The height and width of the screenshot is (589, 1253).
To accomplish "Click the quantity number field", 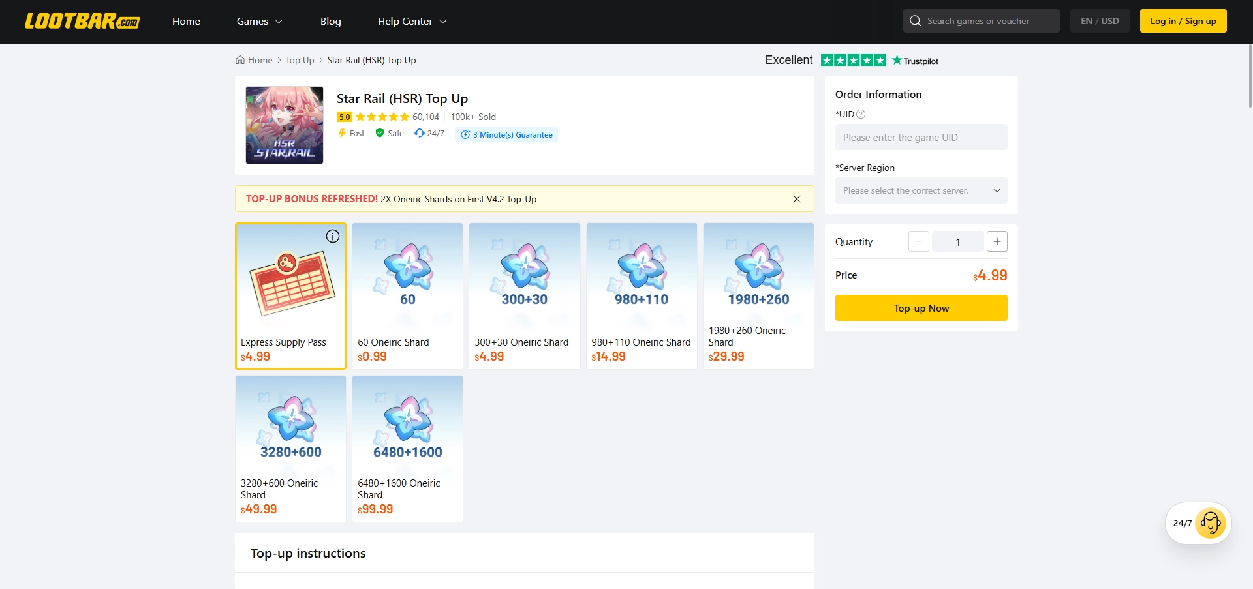I will (958, 242).
